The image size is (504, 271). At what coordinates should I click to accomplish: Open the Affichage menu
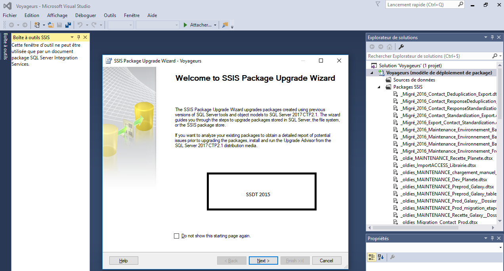tap(57, 15)
